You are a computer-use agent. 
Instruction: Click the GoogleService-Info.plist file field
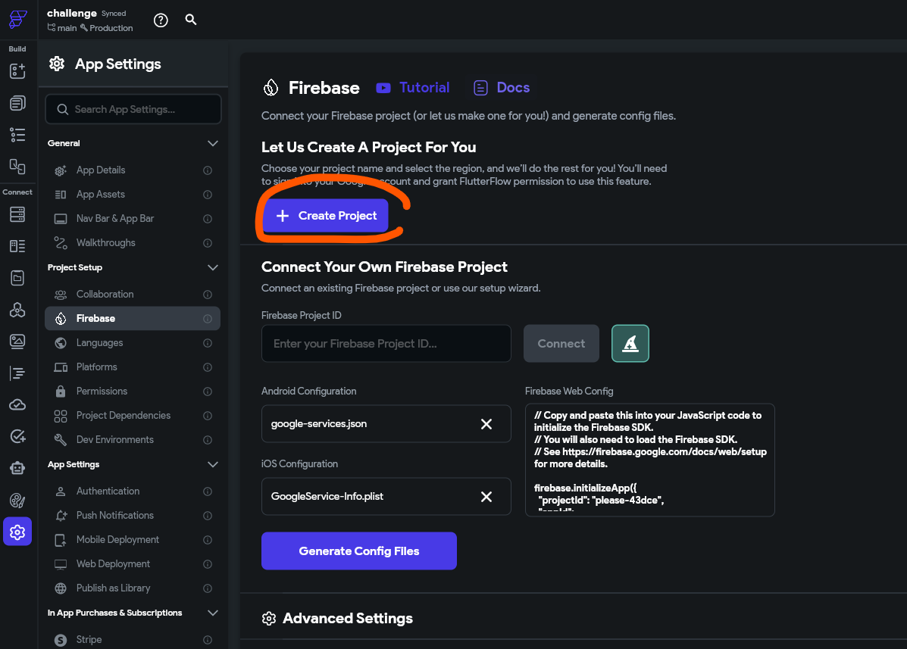coord(386,497)
